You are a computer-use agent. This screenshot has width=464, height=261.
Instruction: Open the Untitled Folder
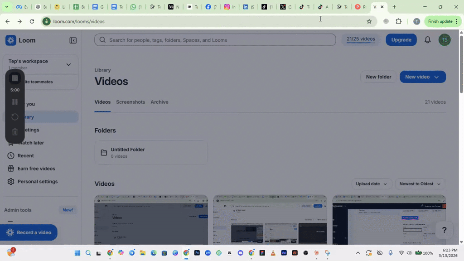[151, 152]
